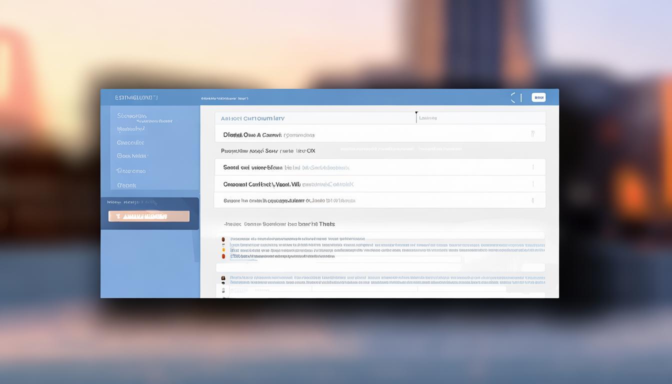Image resolution: width=672 pixels, height=384 pixels.
Task: Click the black marker icon beside 'Lasints'
Action: click(416, 116)
